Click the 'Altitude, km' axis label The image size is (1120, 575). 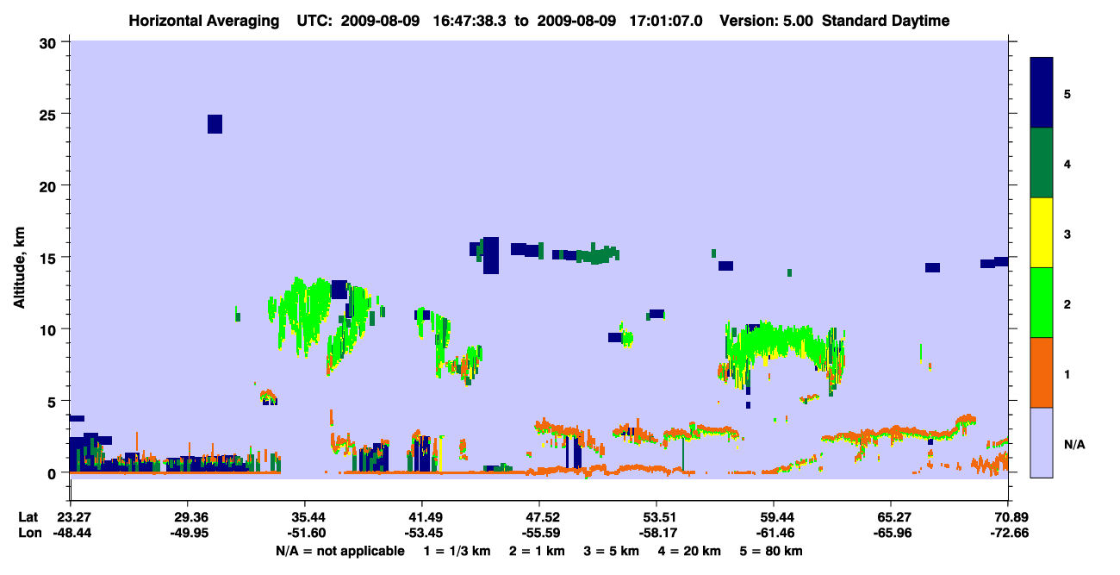coord(19,267)
